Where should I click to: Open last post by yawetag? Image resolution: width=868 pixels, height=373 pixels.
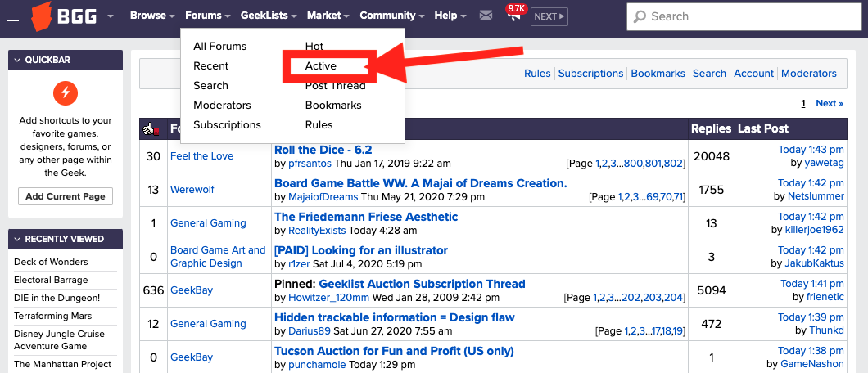(823, 163)
